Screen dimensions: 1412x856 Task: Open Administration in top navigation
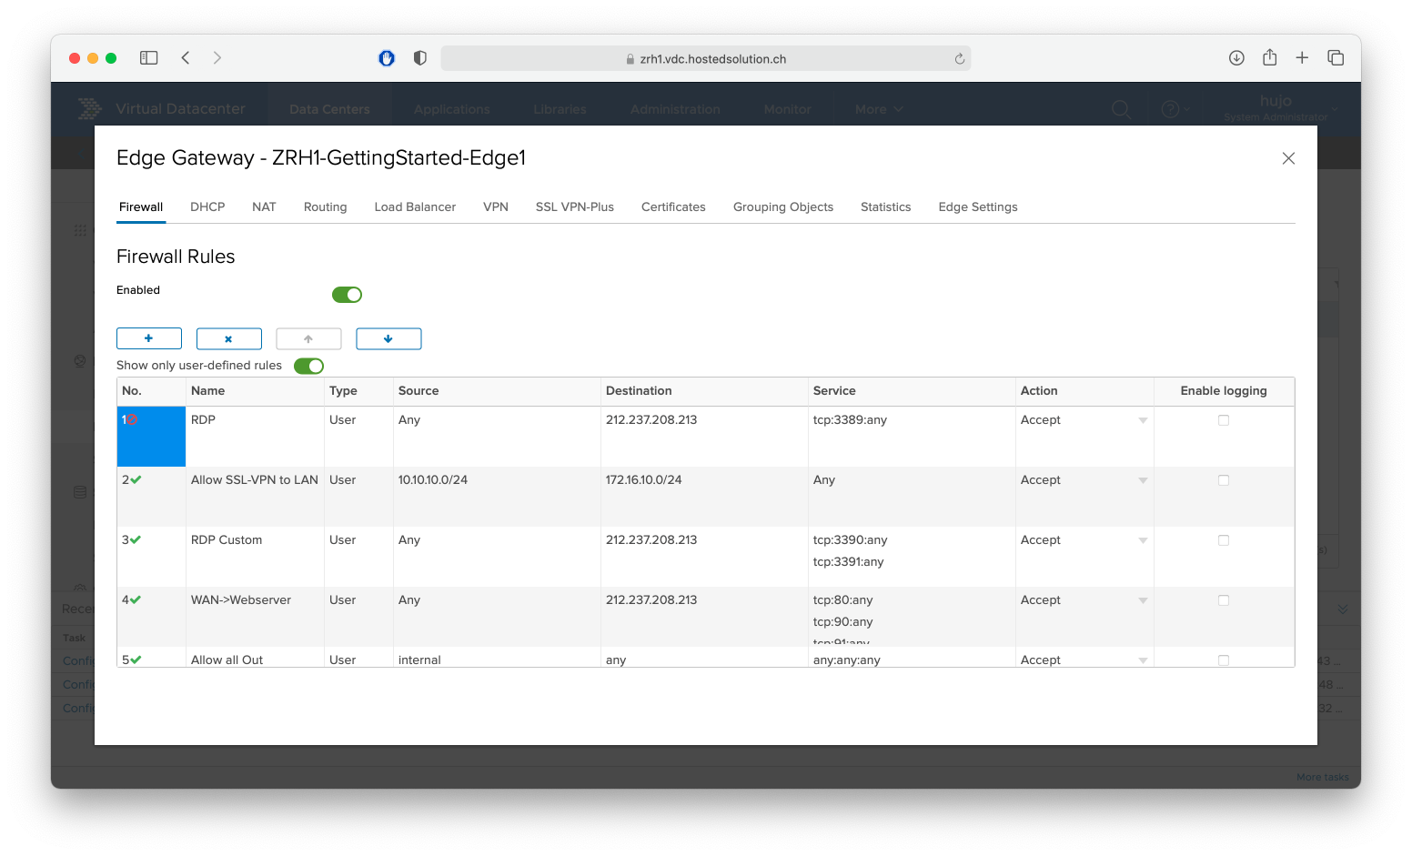click(675, 109)
